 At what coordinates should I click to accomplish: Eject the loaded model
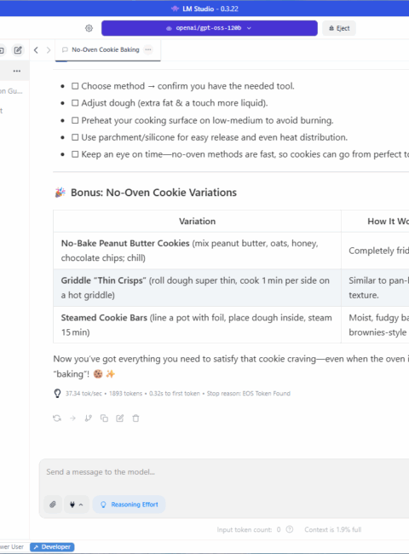tap(339, 28)
